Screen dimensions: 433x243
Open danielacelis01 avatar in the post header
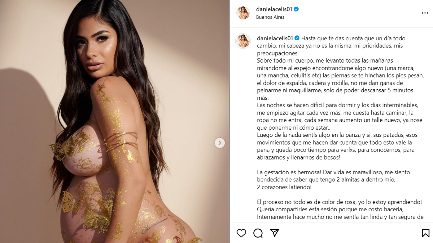(243, 13)
